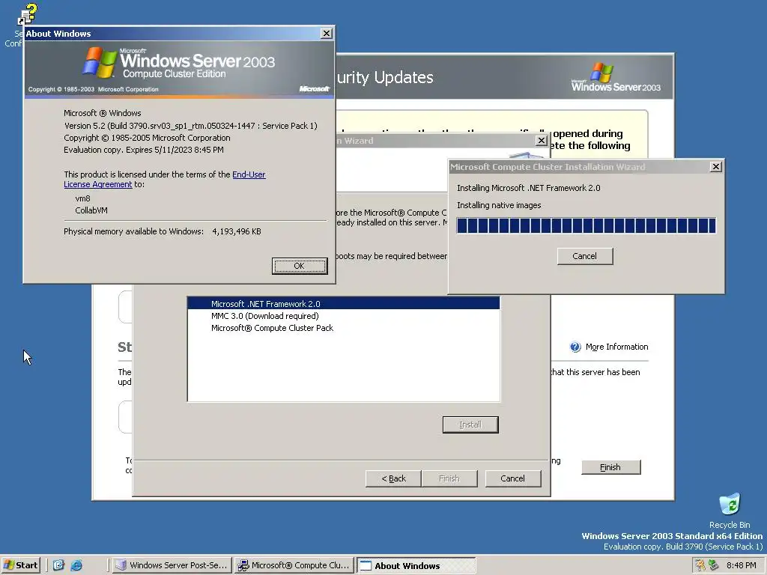Viewport: 767px width, 575px height.
Task: Click the grayed Install button
Action: [x=470, y=425]
